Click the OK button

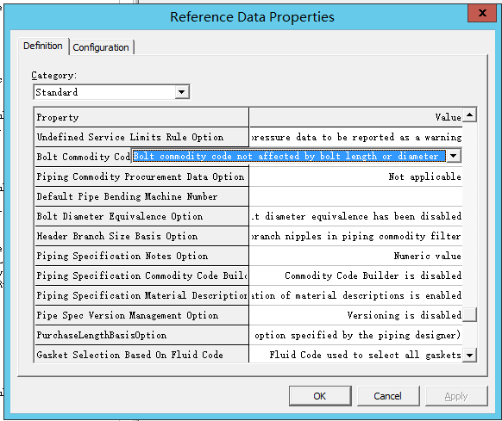point(320,396)
